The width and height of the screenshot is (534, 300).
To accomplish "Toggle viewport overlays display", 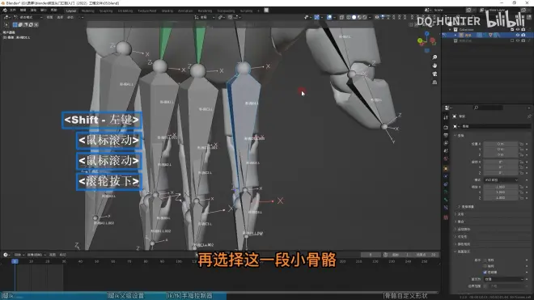I will (x=329, y=17).
